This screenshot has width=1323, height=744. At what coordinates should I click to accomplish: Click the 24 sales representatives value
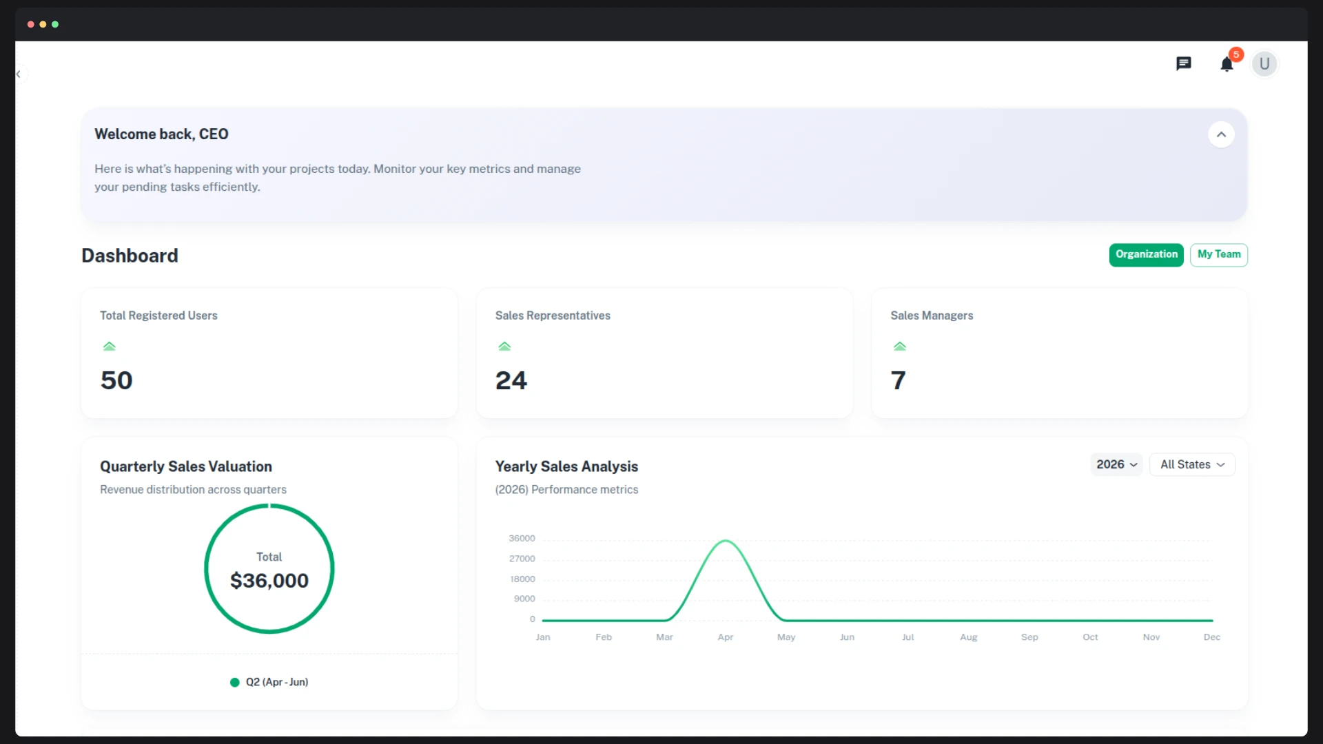511,380
